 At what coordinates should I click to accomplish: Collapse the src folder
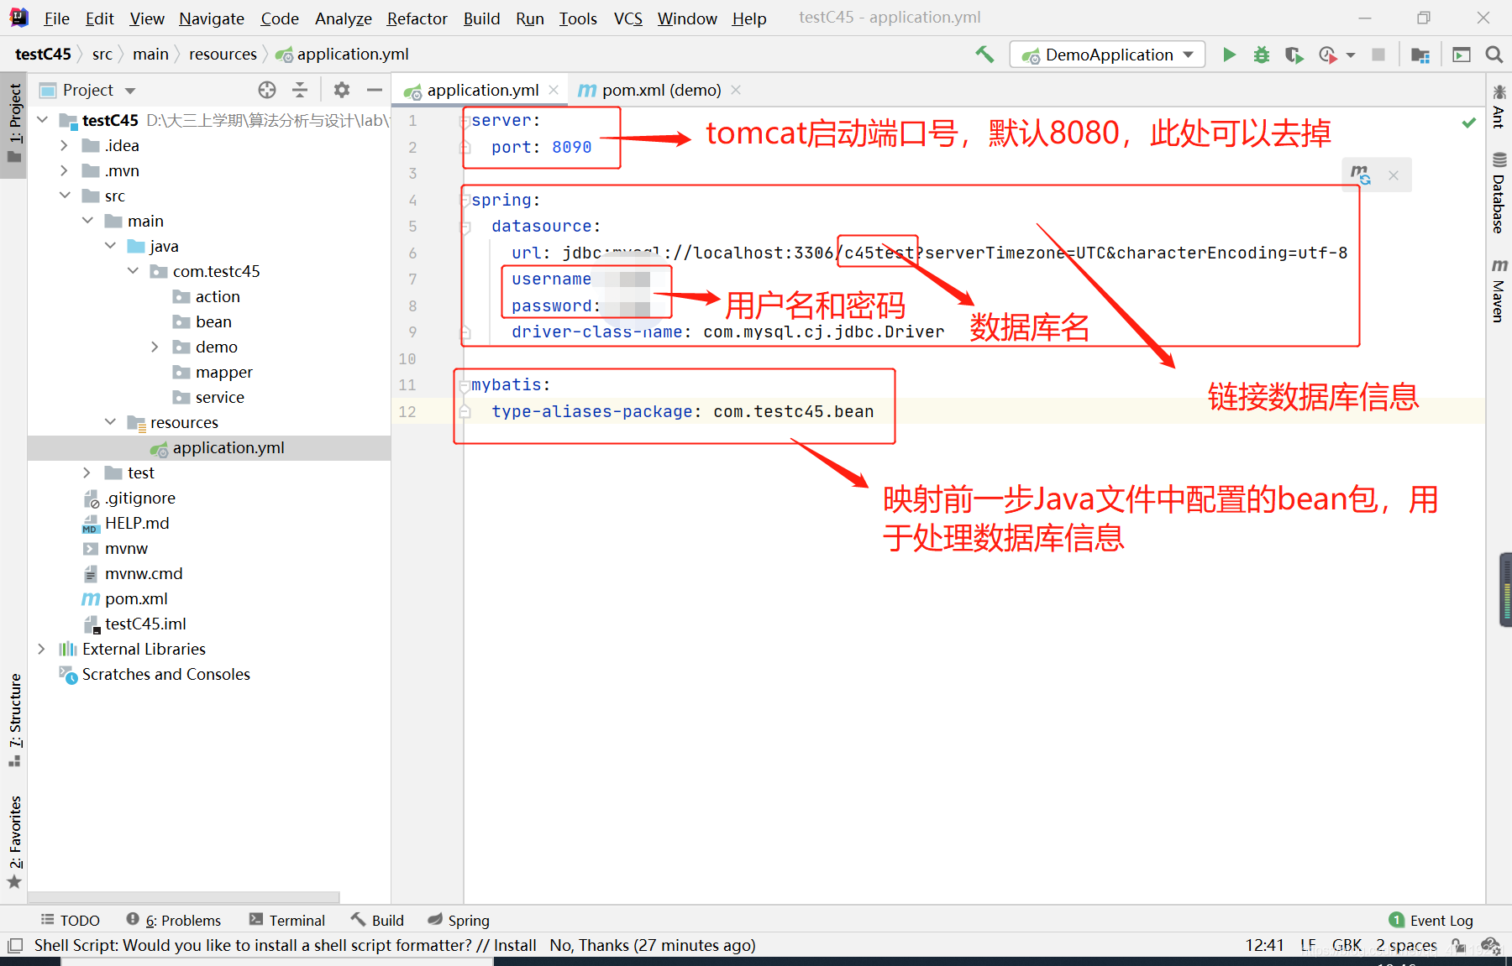click(65, 196)
